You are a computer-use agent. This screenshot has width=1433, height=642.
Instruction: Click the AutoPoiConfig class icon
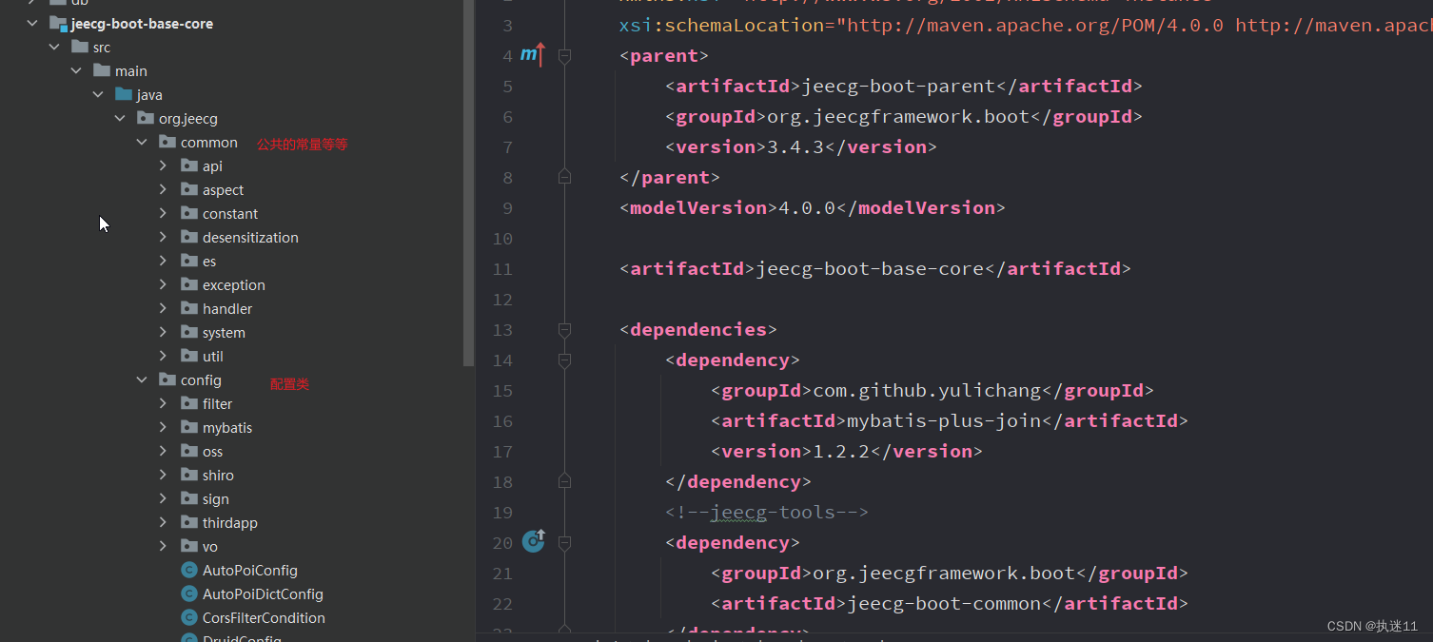[189, 570]
